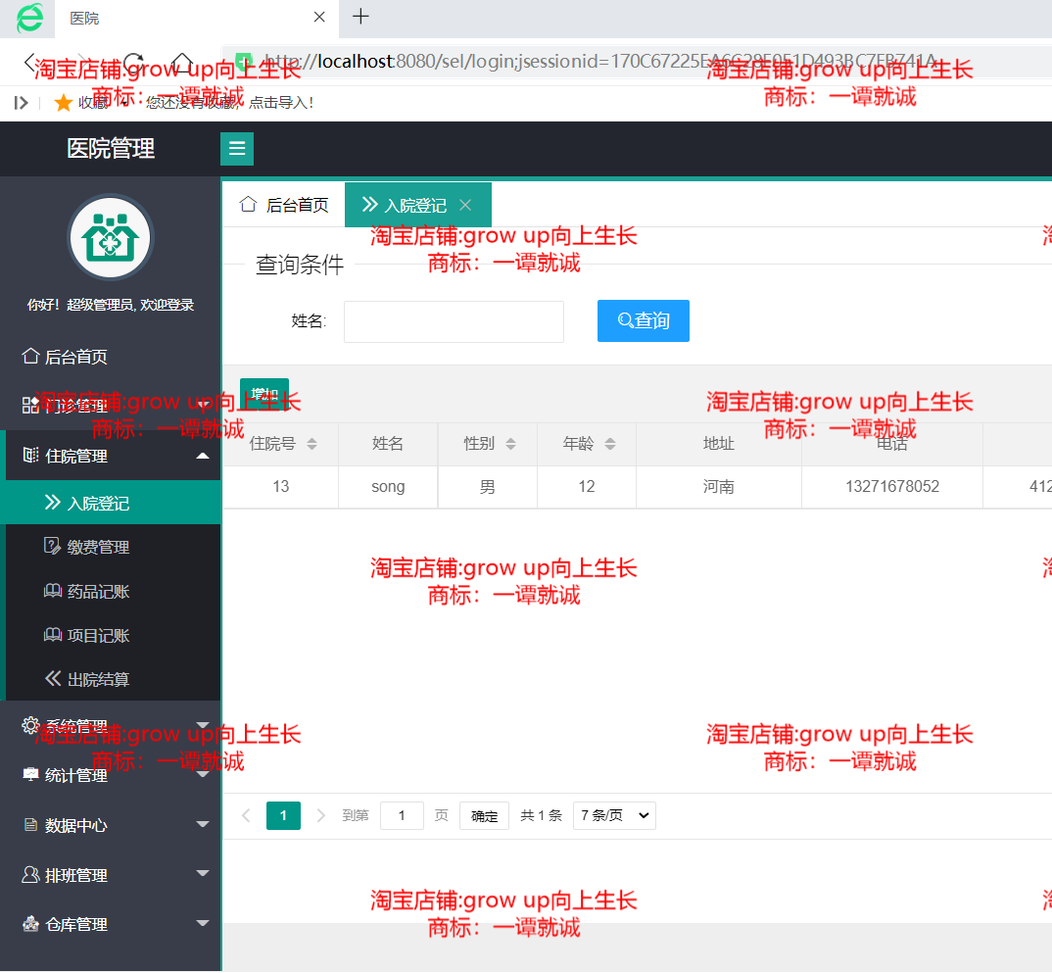Open the 7条/页 page size dropdown
This screenshot has width=1052, height=973.
pyautogui.click(x=614, y=814)
